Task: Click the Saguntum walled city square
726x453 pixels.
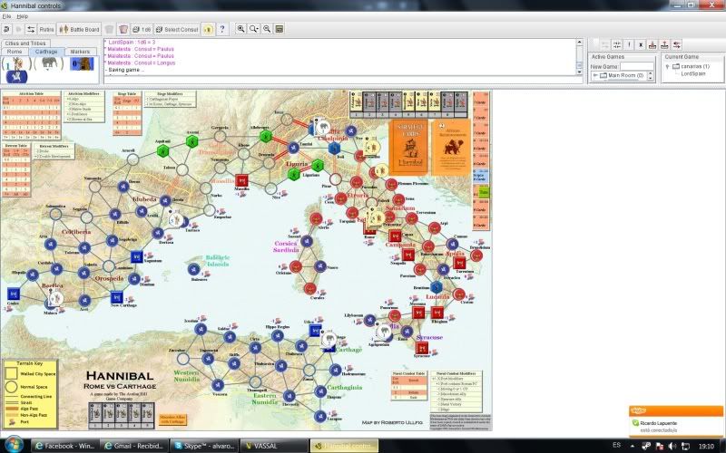Action: tap(136, 256)
